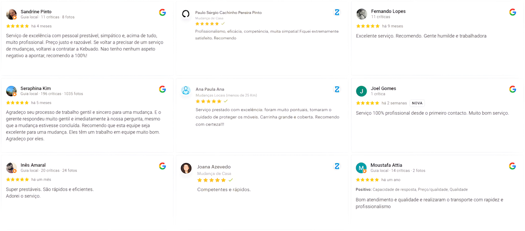
Task: Click verified checkmark on Joana Azevedo's review
Action: [231, 180]
